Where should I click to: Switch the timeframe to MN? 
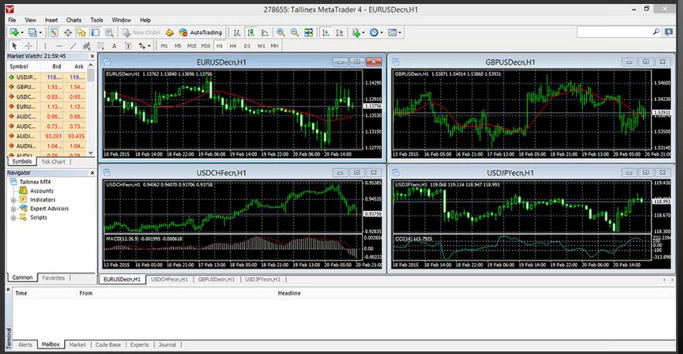[274, 46]
